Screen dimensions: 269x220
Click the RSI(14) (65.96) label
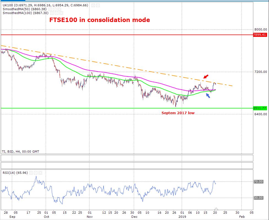point(15,173)
